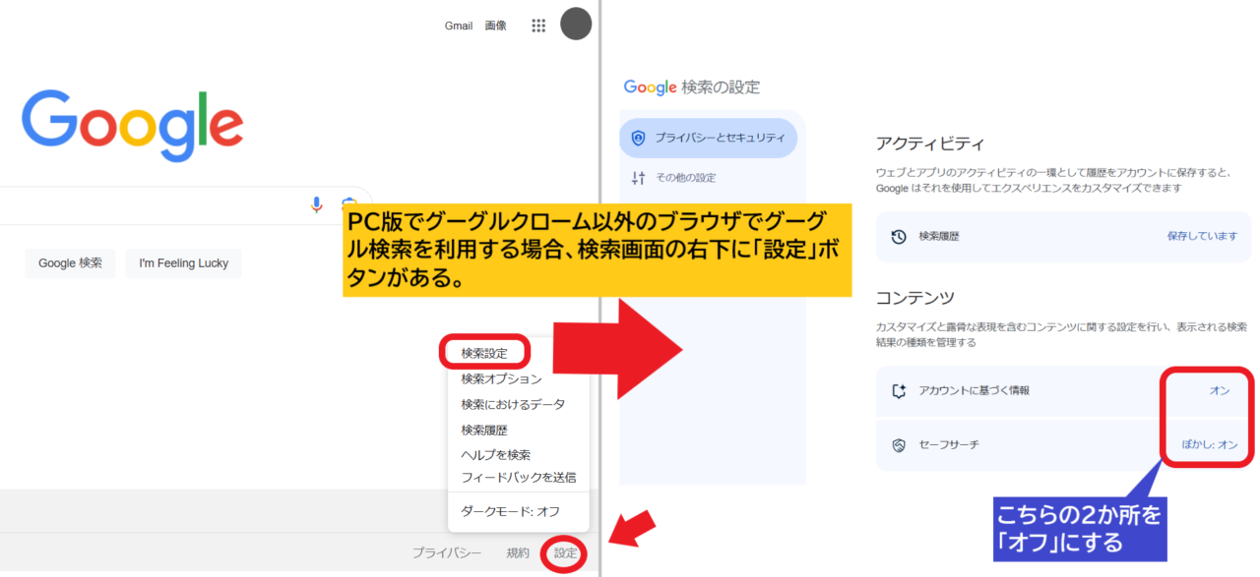
Task: Click the I'm Feeling Lucky button
Action: (183, 263)
